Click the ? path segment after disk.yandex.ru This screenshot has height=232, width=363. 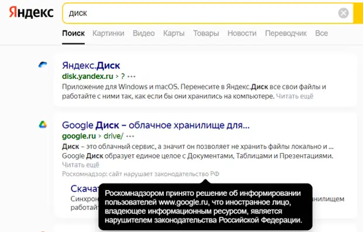pyautogui.click(x=123, y=76)
